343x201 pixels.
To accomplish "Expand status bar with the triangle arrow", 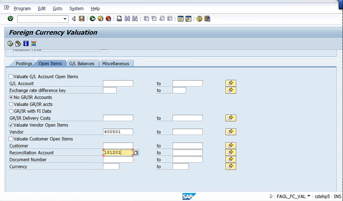I will (271, 196).
